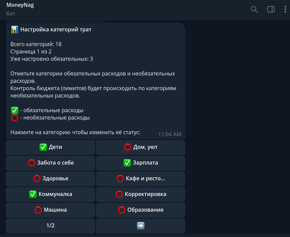Toggle the Коммуналка category status

click(51, 194)
